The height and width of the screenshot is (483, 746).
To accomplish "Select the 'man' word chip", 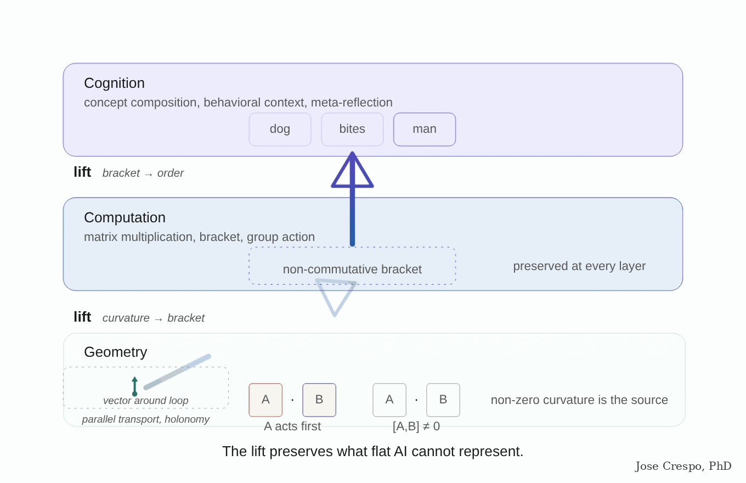I will coord(425,130).
